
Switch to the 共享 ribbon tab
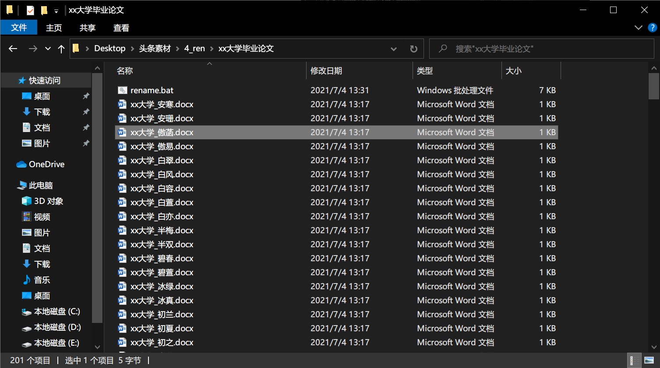[88, 28]
